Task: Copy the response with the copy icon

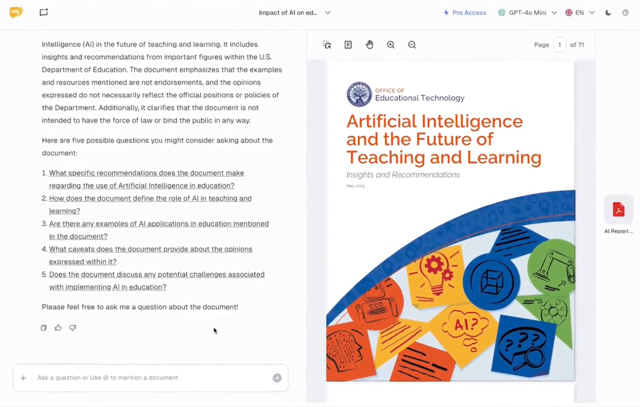Action: tap(44, 328)
